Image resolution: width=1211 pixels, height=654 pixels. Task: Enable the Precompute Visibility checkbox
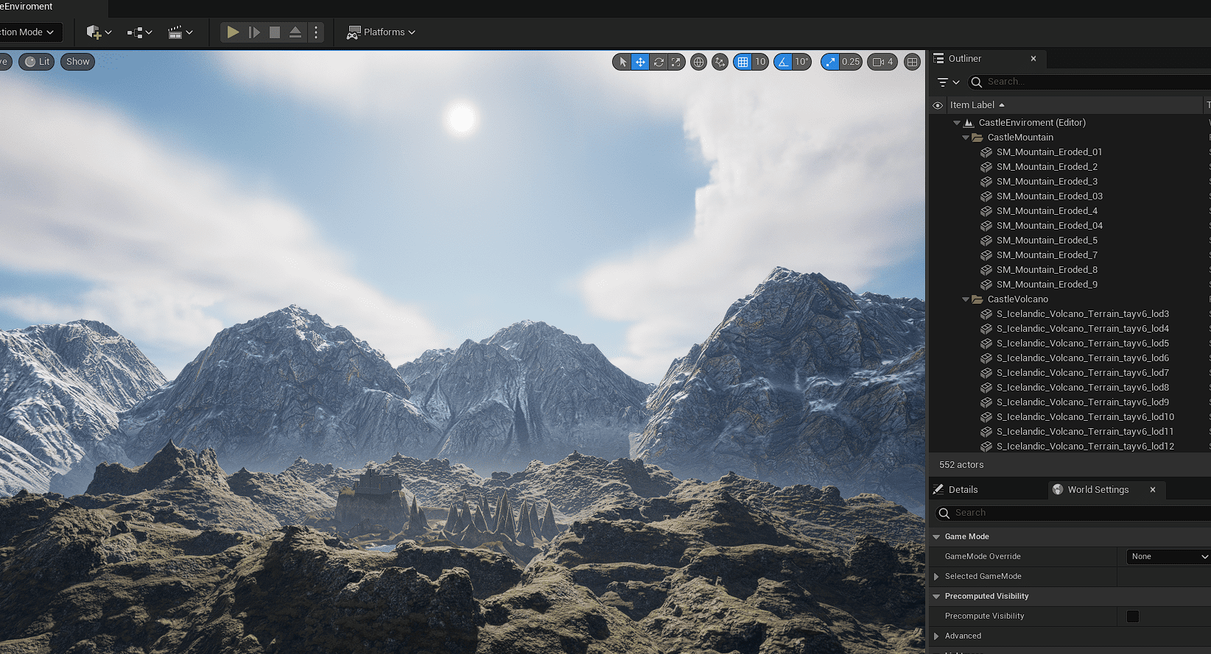click(1132, 616)
